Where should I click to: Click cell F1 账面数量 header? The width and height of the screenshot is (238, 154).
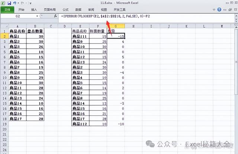[x=98, y=31]
